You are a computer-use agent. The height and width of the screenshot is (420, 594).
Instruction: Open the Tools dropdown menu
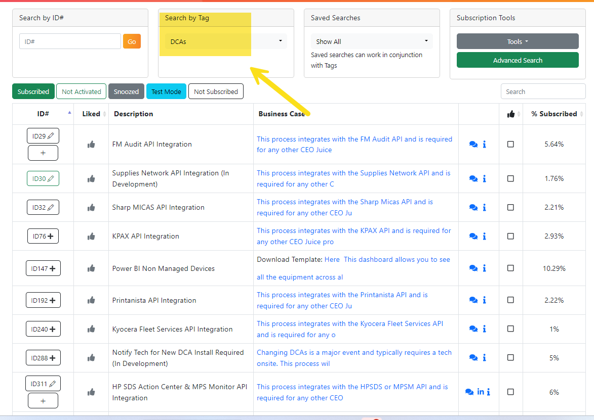click(518, 41)
